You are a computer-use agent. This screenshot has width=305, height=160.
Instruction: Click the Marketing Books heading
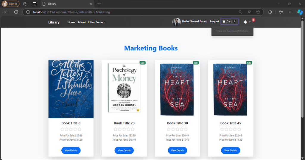(151, 48)
